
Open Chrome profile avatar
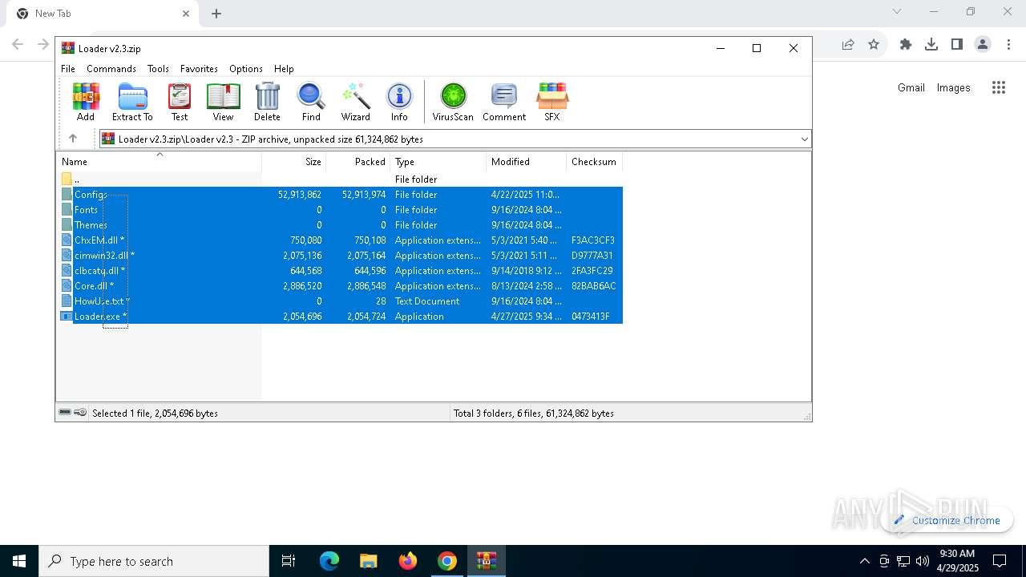(983, 45)
